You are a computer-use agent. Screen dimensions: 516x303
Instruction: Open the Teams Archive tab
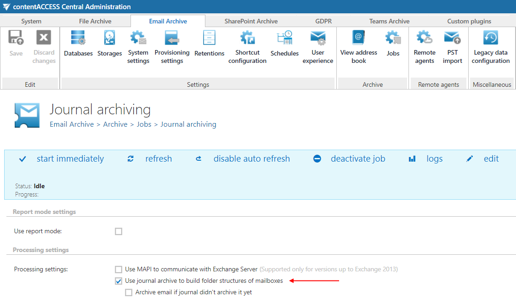click(x=389, y=21)
